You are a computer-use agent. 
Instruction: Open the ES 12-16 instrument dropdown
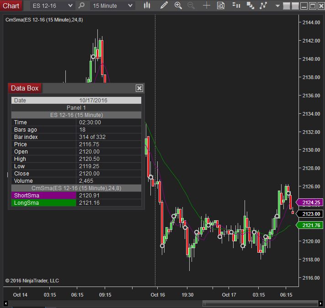point(52,6)
